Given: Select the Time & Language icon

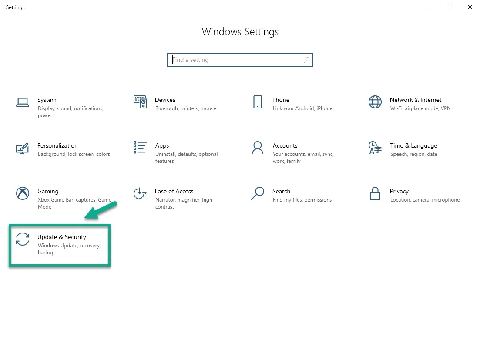Looking at the screenshot, I should click(x=375, y=148).
